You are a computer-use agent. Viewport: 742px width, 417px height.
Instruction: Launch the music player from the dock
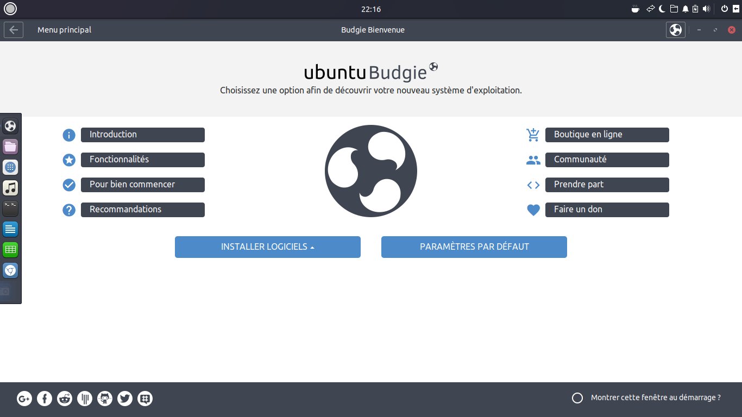pyautogui.click(x=10, y=188)
